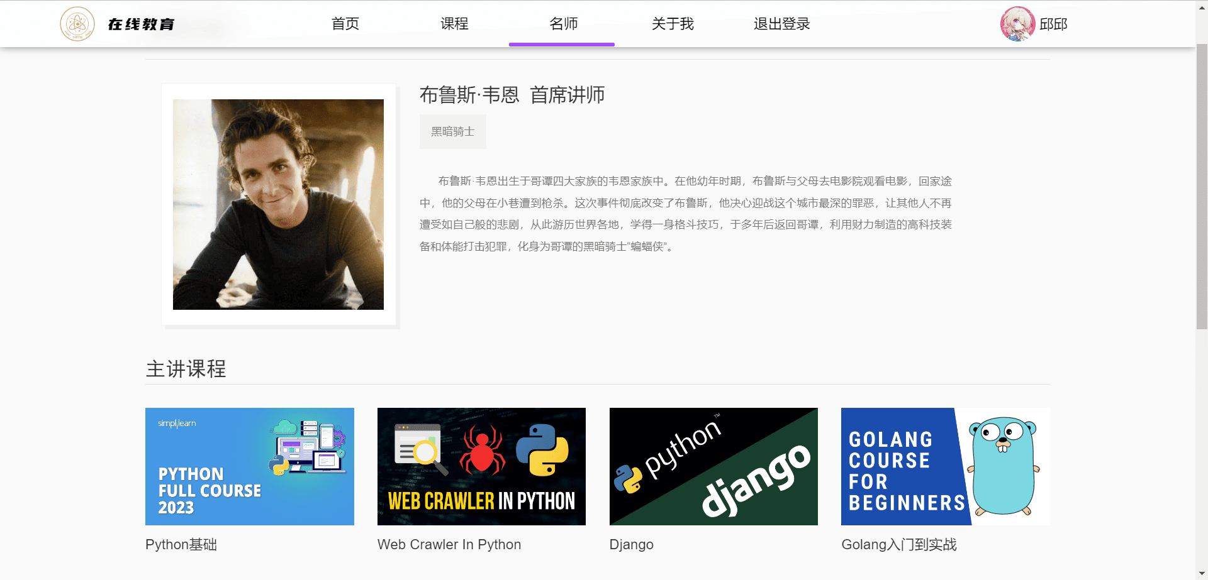The image size is (1208, 580).
Task: Select the 名师 navigation tab
Action: point(563,24)
